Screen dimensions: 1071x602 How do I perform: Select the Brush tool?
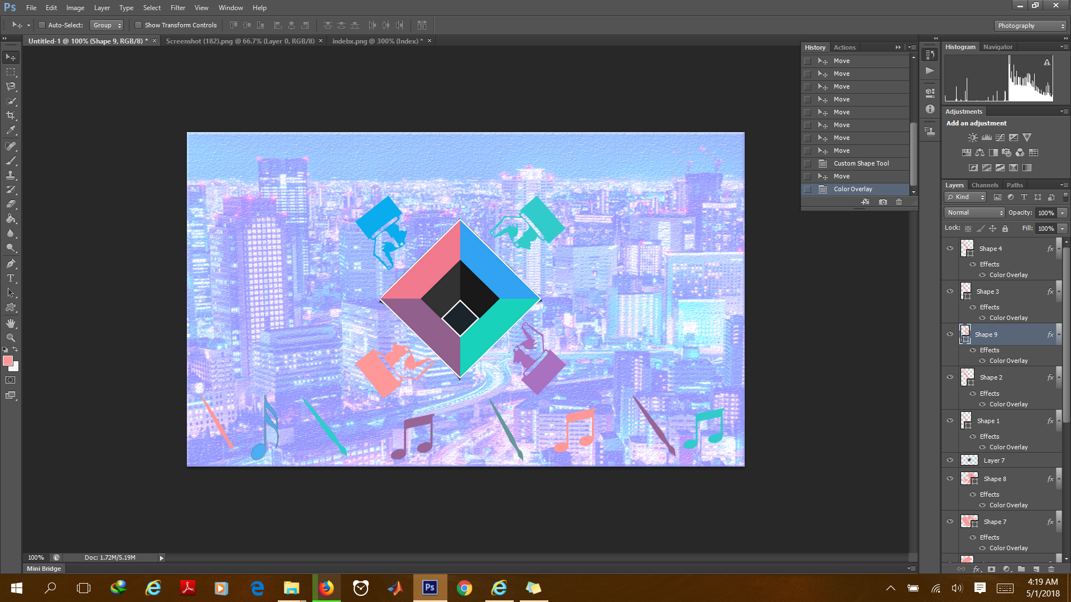point(11,161)
